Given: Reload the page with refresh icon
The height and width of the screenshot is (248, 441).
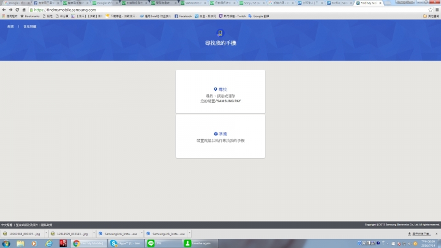Looking at the screenshot, I should 17,10.
